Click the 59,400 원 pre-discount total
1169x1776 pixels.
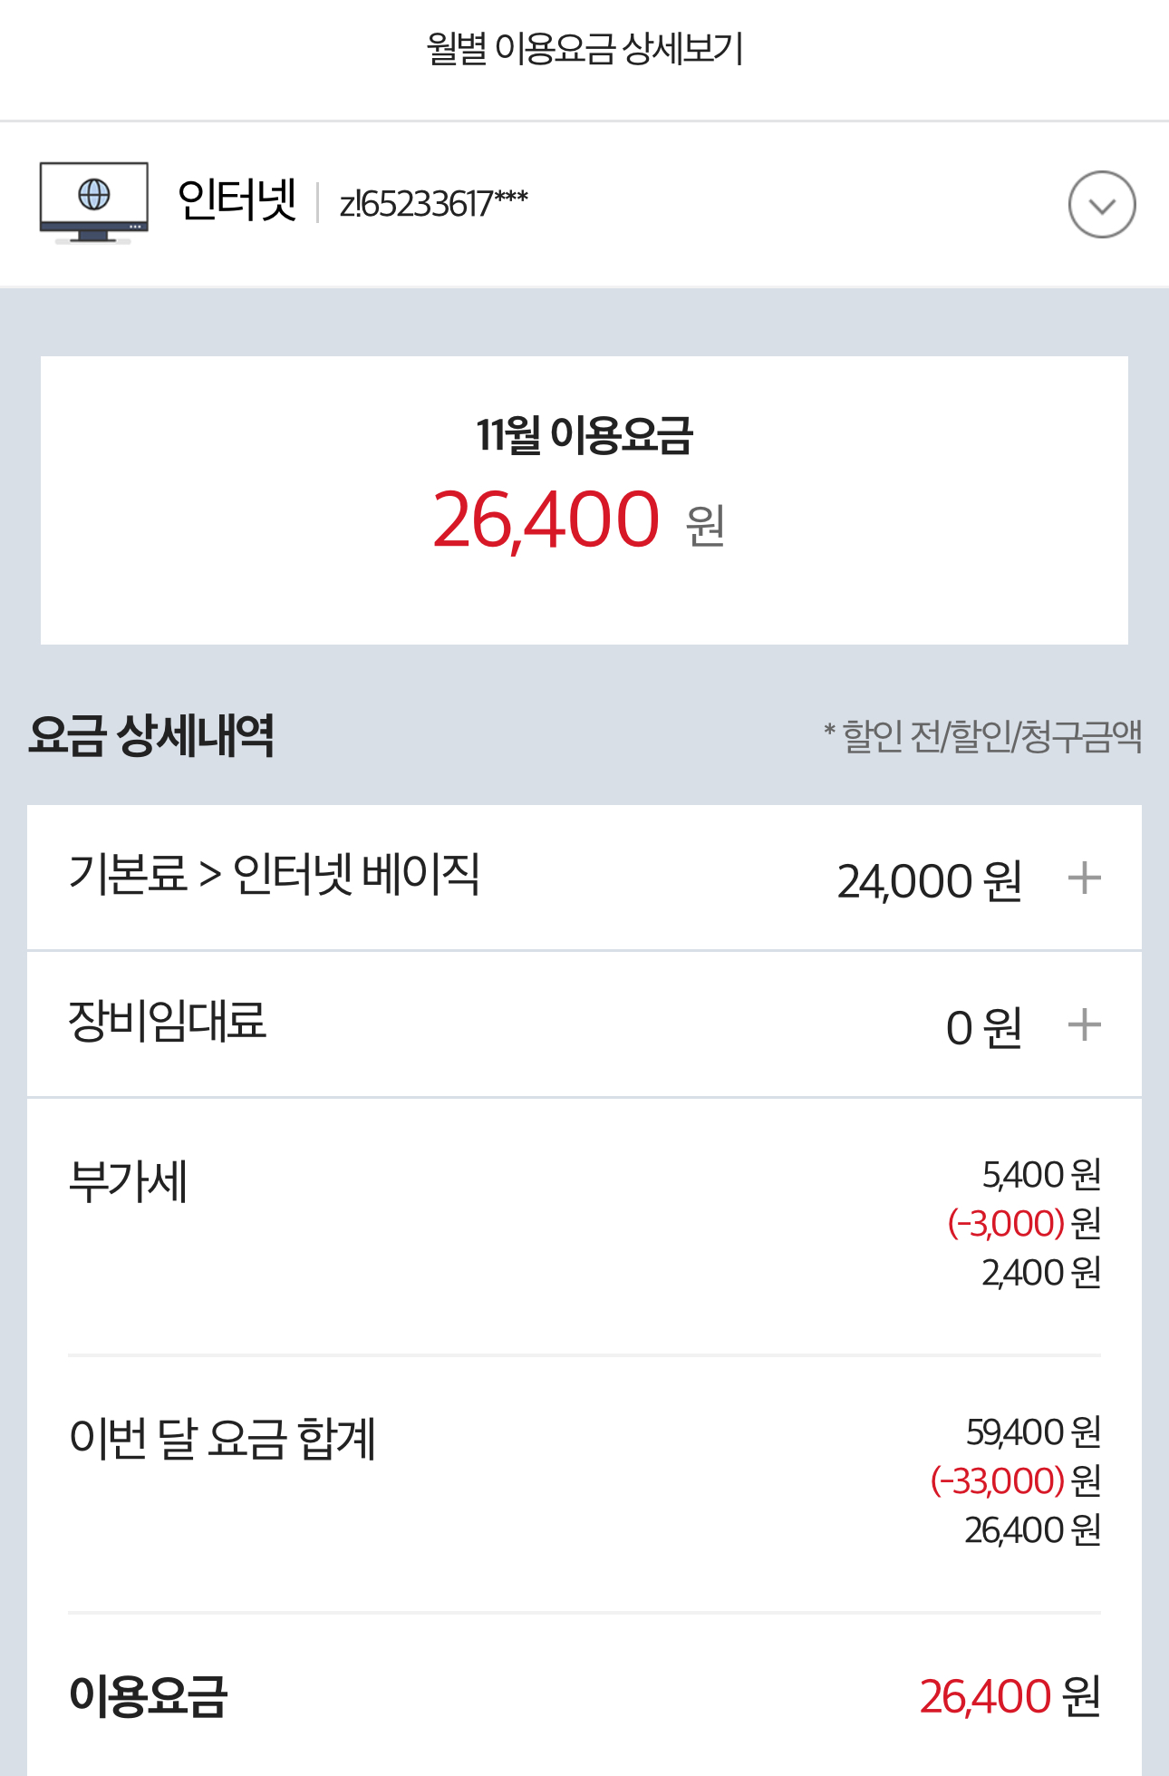(1032, 1432)
